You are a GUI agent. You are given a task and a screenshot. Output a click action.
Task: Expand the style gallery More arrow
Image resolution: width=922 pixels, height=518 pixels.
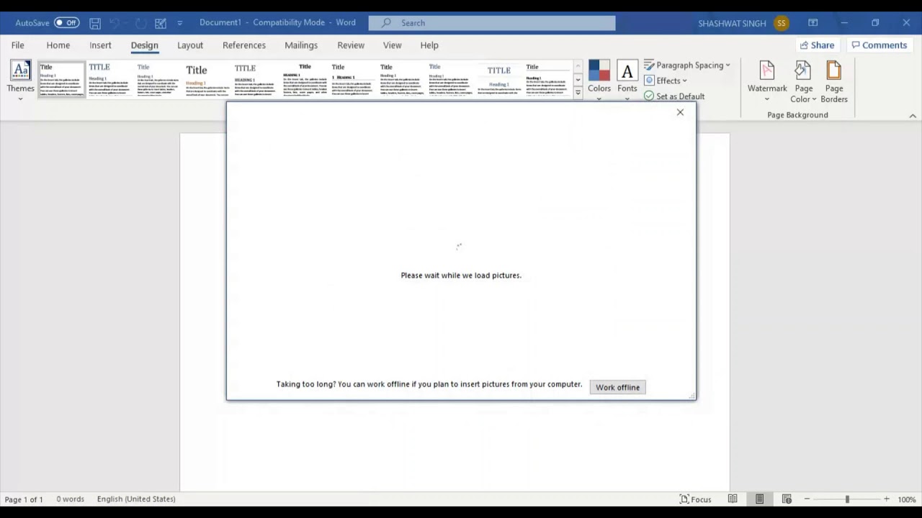(x=578, y=93)
